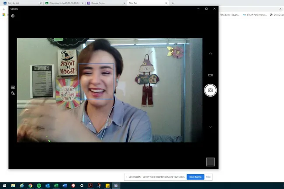
Task: Click Stop sharing in Screencastify bar
Action: click(x=195, y=177)
